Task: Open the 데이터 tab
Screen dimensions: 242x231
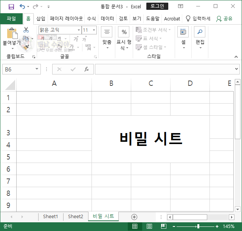Action: (107, 19)
